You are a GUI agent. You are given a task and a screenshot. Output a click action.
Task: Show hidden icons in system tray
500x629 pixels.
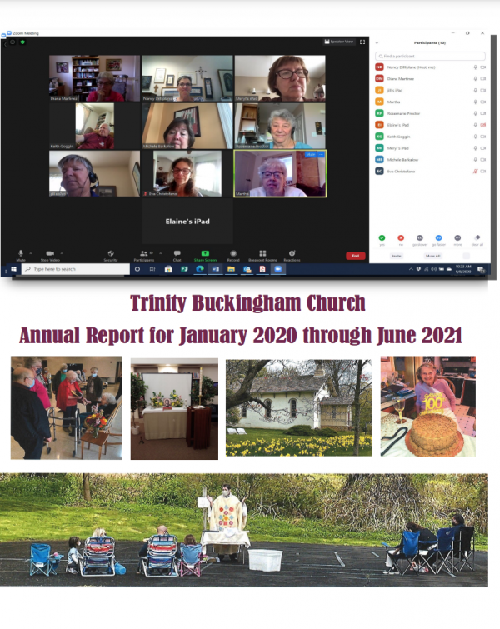411,269
